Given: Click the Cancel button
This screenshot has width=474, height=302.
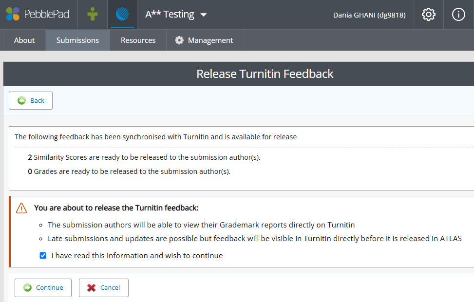Looking at the screenshot, I should click(x=104, y=288).
